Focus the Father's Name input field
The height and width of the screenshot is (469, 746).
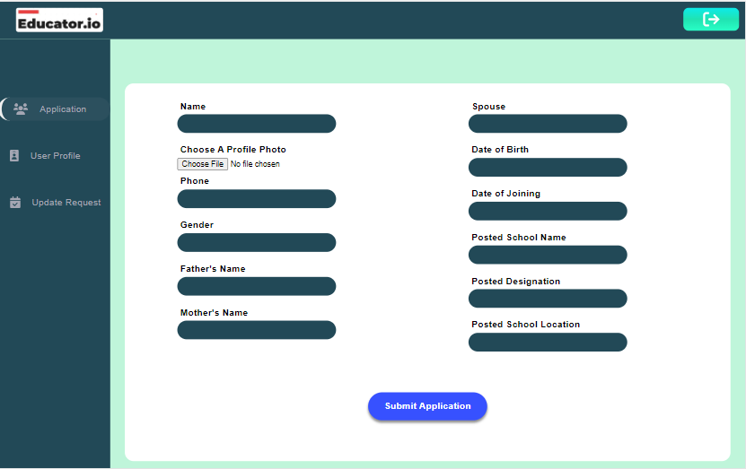click(257, 286)
